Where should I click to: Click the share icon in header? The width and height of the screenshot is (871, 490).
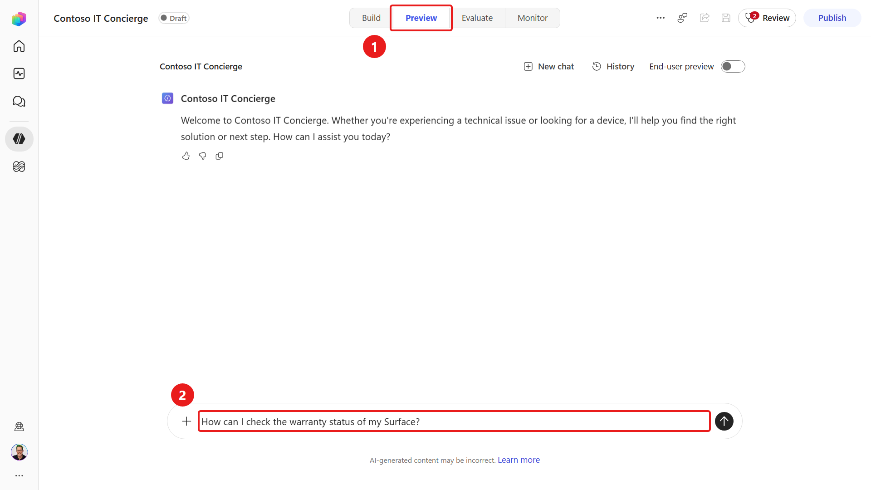click(x=705, y=18)
